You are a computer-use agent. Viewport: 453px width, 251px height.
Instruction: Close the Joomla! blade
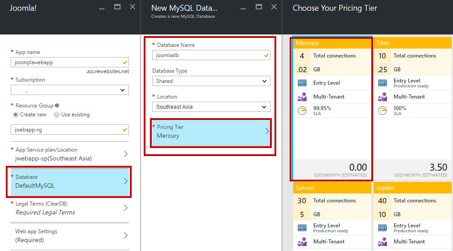coord(132,7)
